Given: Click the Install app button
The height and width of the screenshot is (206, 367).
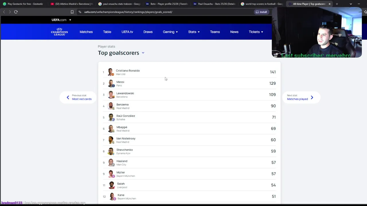Looking at the screenshot, I should [x=261, y=12].
